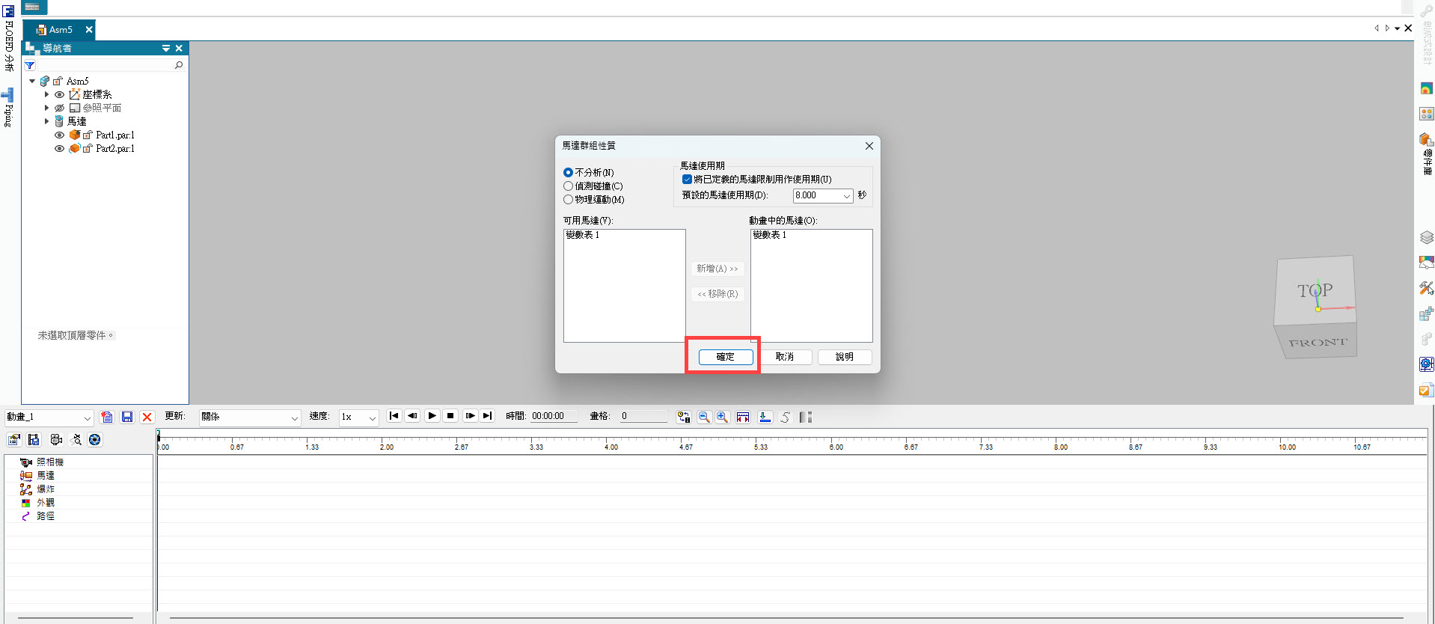This screenshot has width=1435, height=624.
Task: Click the zoom in timeline icon
Action: point(722,417)
